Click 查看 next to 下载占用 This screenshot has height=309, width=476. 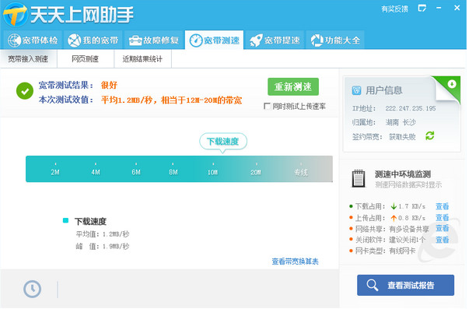(442, 206)
